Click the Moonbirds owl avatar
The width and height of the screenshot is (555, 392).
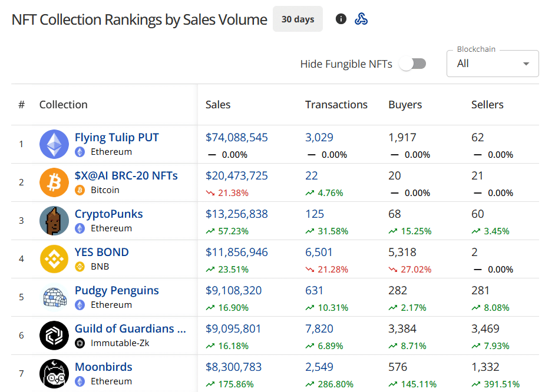[x=54, y=374]
